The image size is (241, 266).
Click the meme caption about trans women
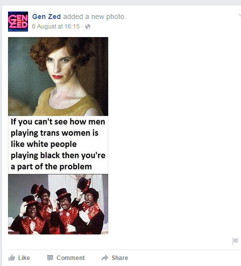point(58,145)
